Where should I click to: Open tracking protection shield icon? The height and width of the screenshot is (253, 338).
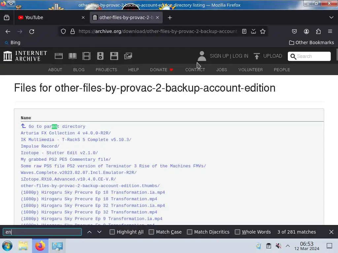point(63,31)
